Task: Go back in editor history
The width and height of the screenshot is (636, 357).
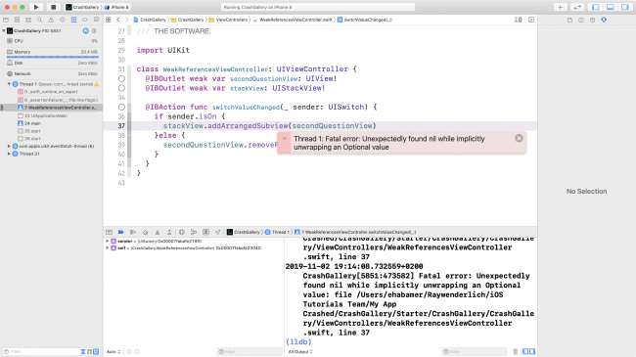Action: (118, 20)
